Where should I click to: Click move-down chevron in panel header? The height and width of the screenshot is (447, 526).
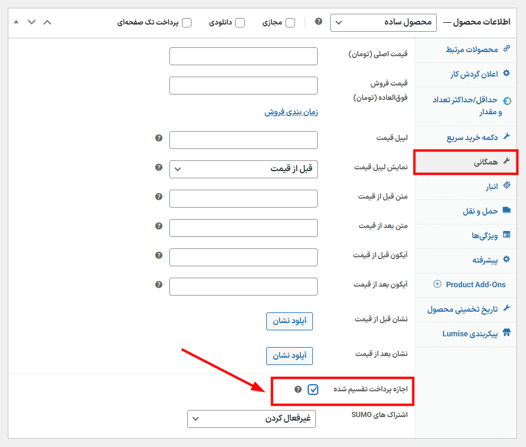pos(32,22)
